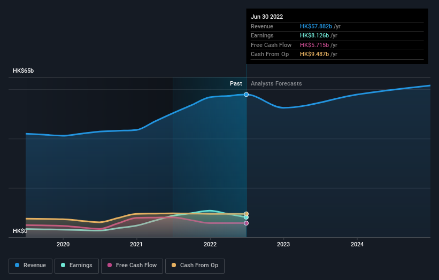Click the HK$8.126b earnings value
Screen dimensions: 439x280
[x=314, y=35]
